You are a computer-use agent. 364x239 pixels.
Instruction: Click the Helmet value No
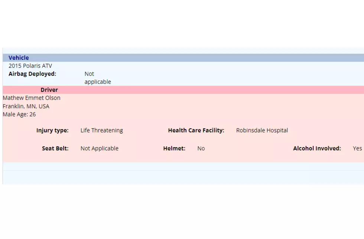click(x=201, y=149)
